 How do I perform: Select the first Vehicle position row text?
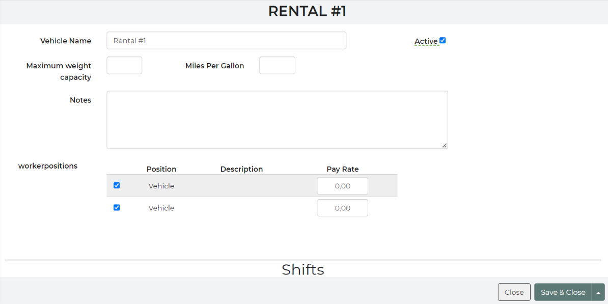tap(161, 186)
